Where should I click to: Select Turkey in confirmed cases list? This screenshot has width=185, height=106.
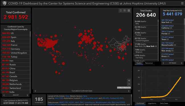(15, 57)
